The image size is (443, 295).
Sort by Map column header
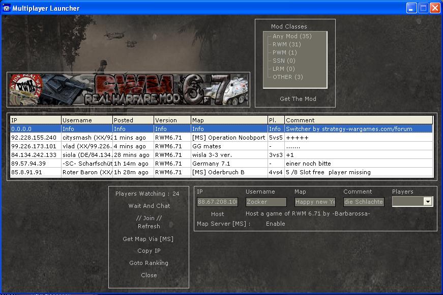pyautogui.click(x=229, y=120)
